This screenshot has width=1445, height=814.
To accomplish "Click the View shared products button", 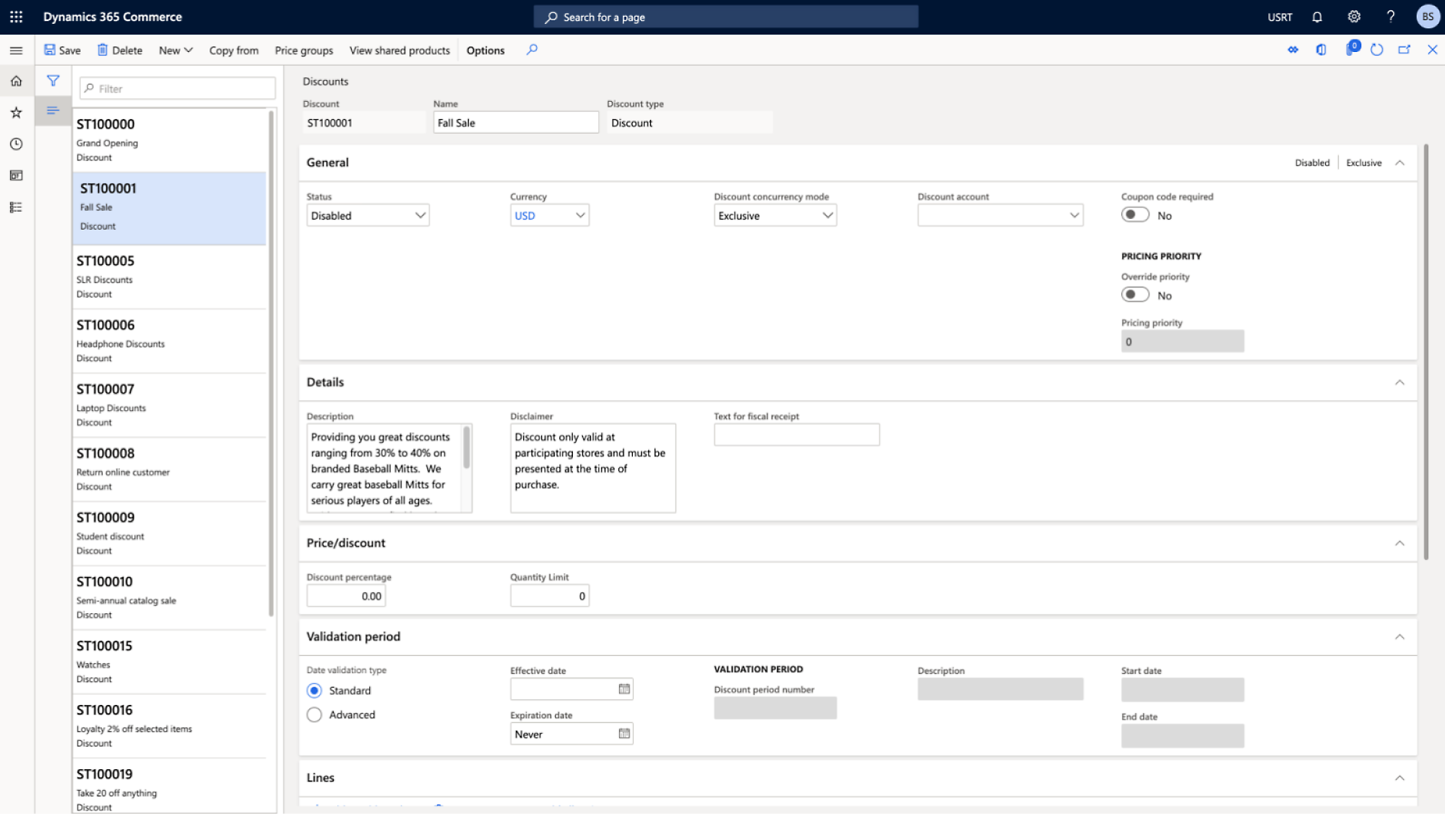I will [399, 50].
